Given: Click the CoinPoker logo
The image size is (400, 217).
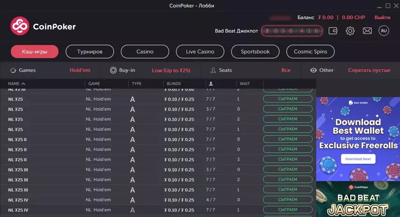Looking at the screenshot, I should (43, 26).
